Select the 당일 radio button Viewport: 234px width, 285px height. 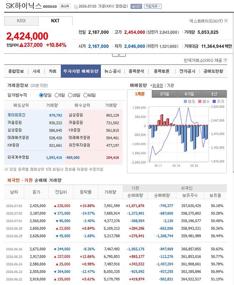click(41, 95)
